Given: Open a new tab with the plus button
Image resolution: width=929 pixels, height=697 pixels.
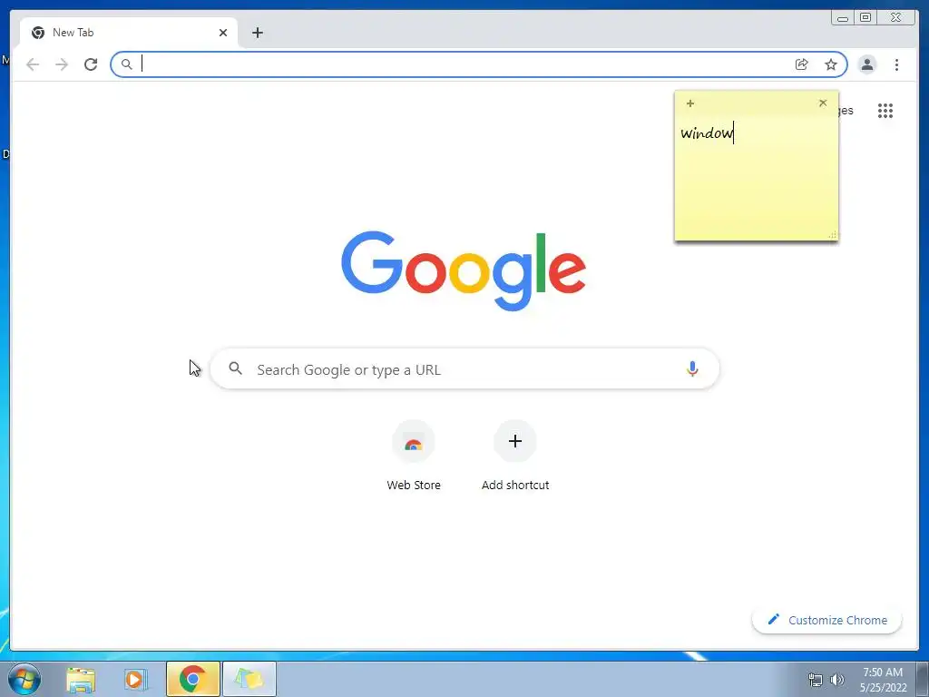Looking at the screenshot, I should 257,33.
